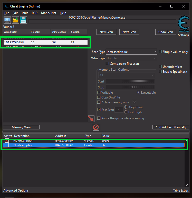Click Add Address Manually
The height and width of the screenshot is (198, 192).
point(171,127)
